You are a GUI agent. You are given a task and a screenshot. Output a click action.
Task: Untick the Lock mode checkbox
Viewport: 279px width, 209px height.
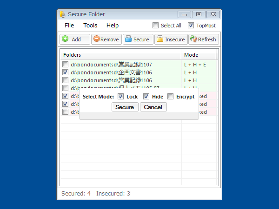tap(120, 97)
